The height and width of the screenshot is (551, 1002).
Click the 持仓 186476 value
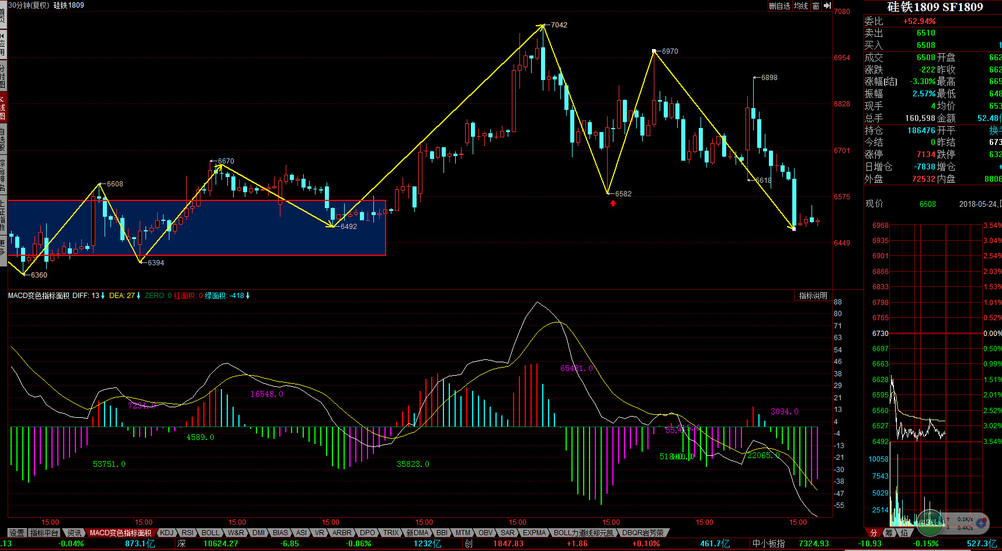(x=921, y=130)
